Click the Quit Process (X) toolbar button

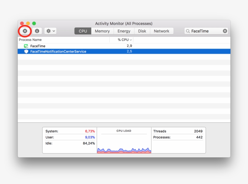click(25, 31)
